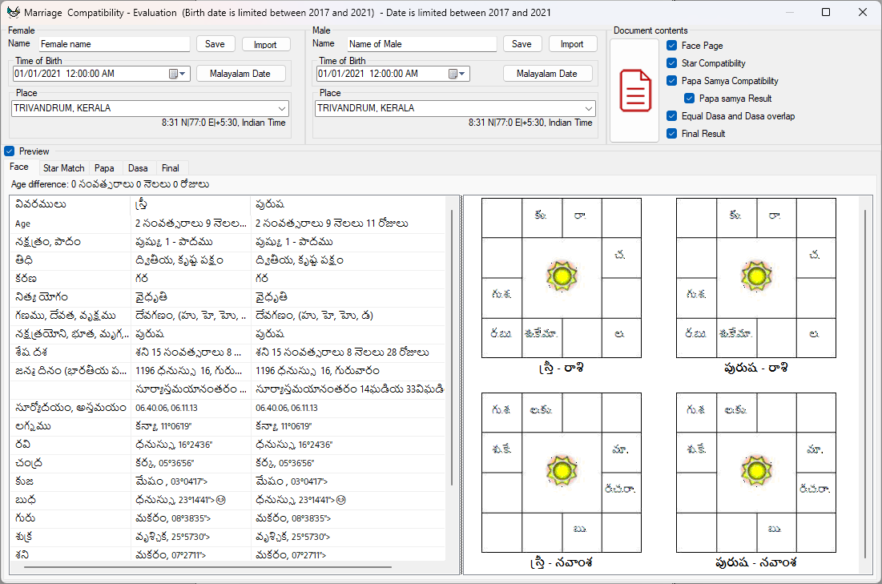Viewport: 882px width, 584px height.
Task: Click the Female Time of Birth date field
Action: [101, 74]
